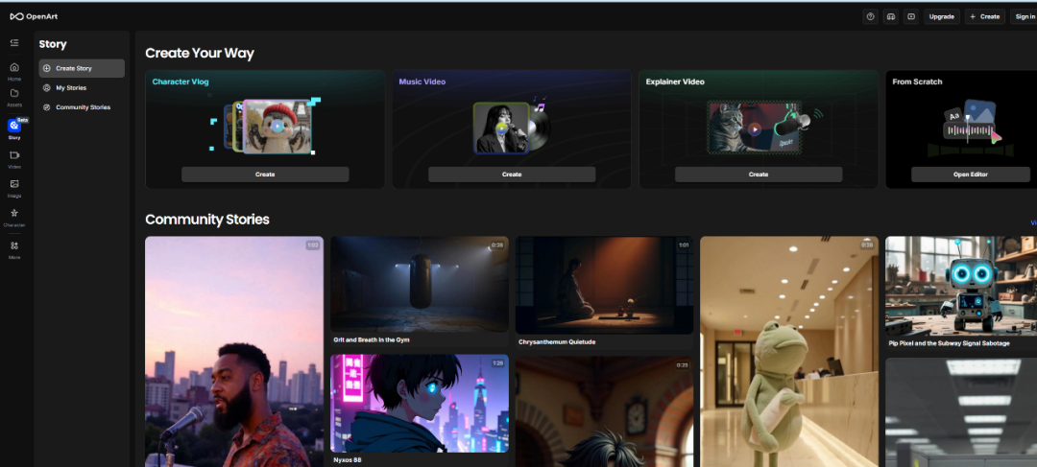Open the Video section in sidebar
Viewport: 1037px width, 467px height.
[x=14, y=159]
